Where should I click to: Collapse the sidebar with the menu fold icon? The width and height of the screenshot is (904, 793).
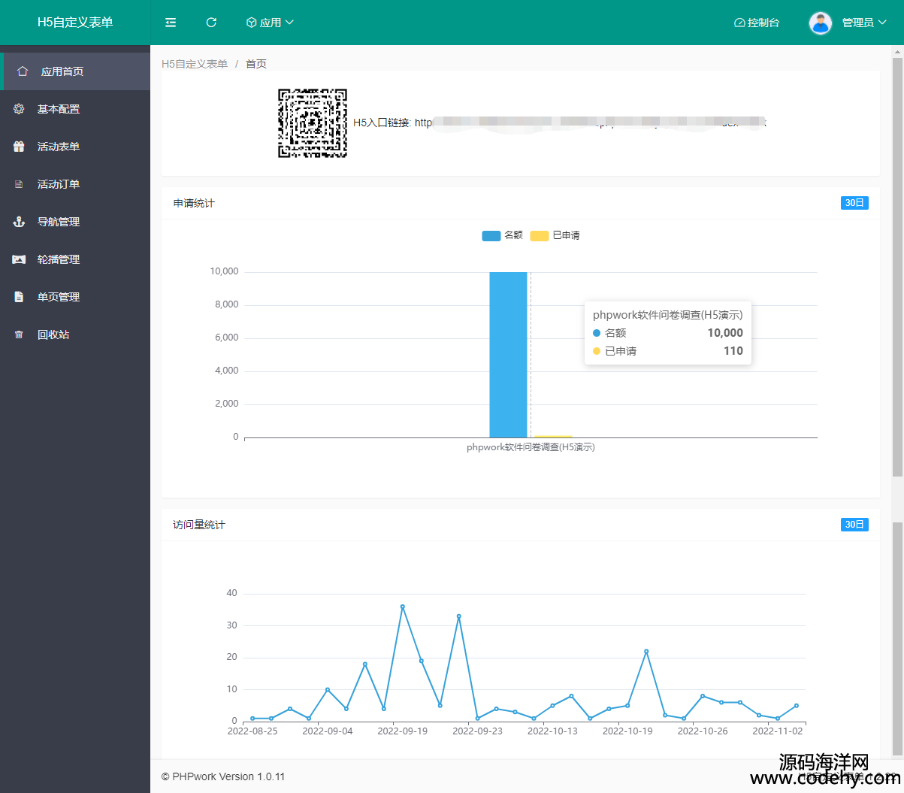tap(171, 23)
